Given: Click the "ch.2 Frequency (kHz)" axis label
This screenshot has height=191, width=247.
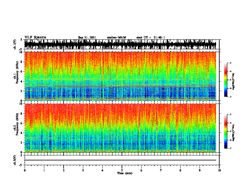Looking at the screenshot, I should [x=16, y=124].
